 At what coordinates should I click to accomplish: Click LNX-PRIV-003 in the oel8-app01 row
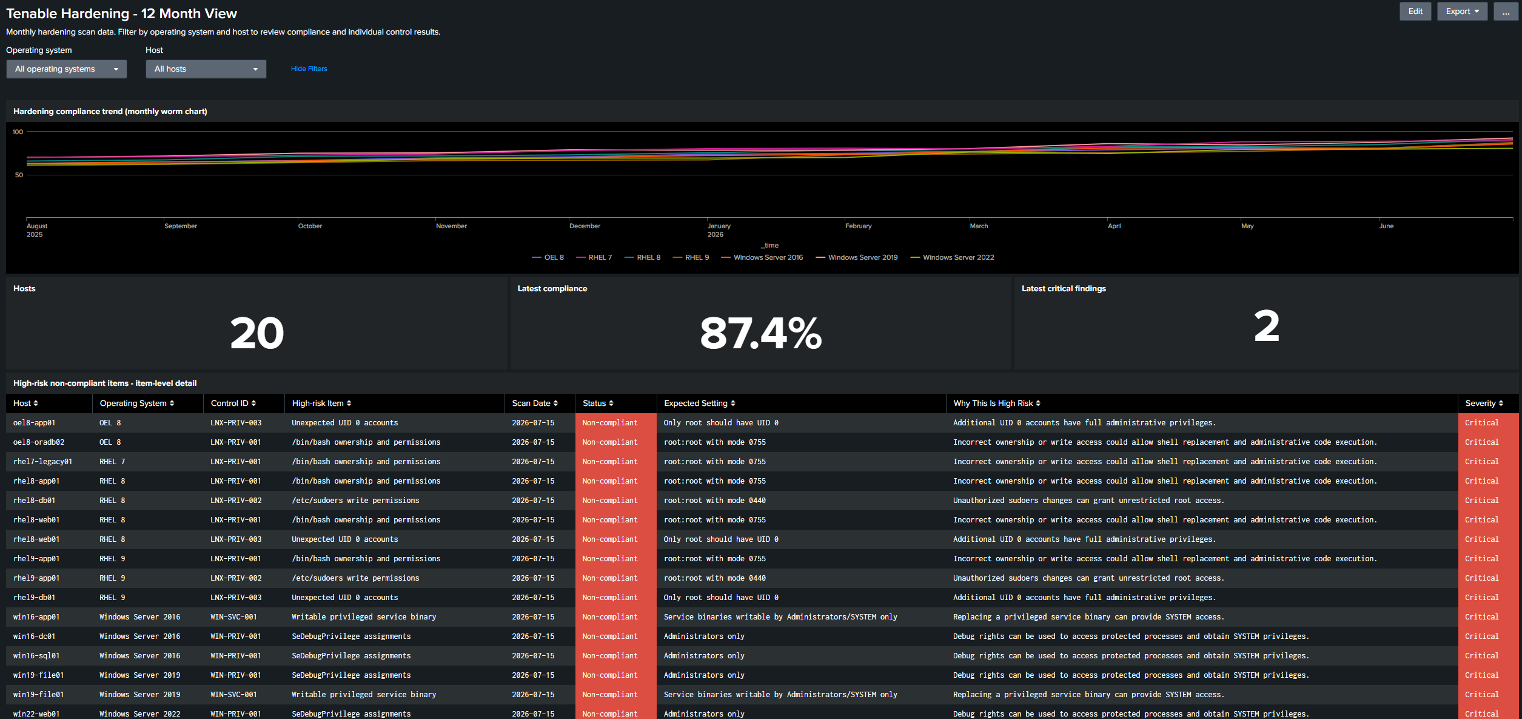point(236,423)
